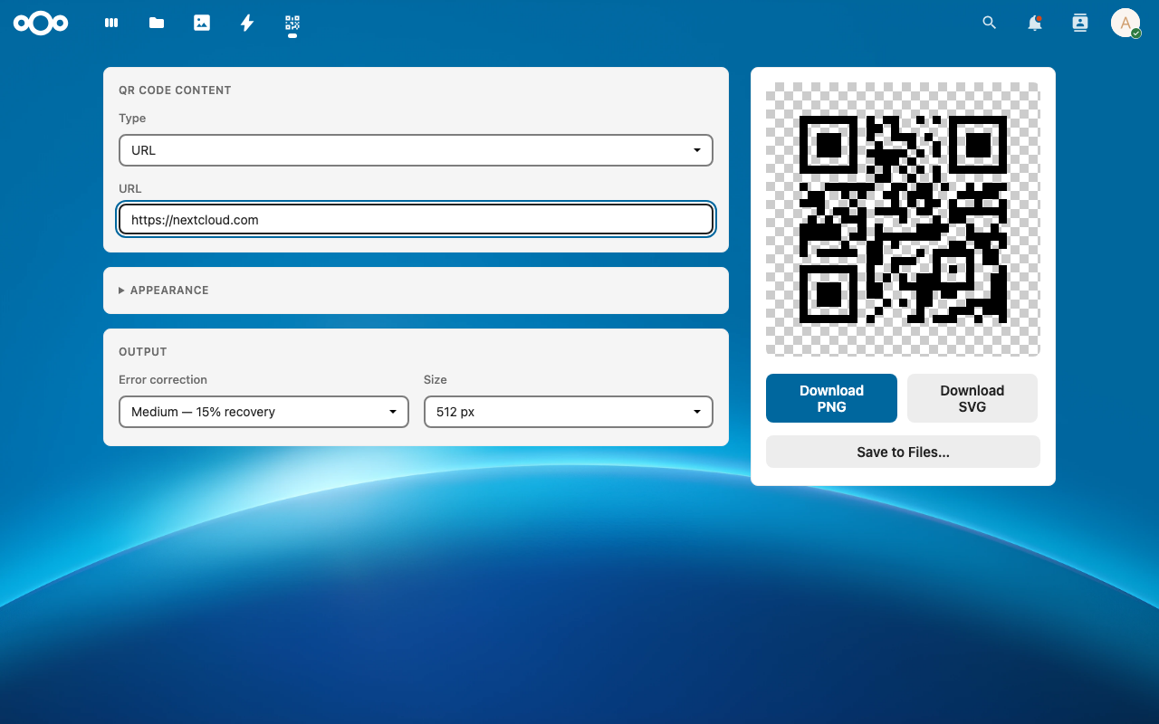This screenshot has width=1159, height=724.
Task: Click the Size label
Action: [436, 380]
